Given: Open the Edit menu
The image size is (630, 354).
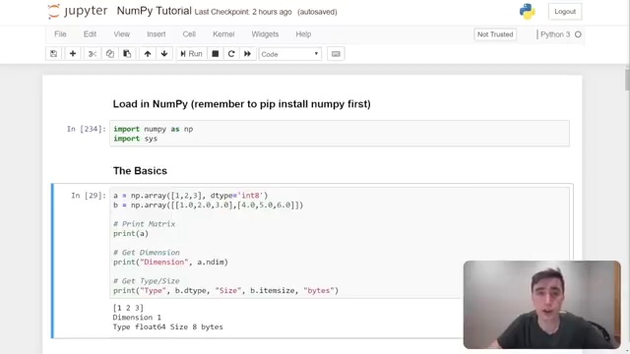Looking at the screenshot, I should coord(90,34).
